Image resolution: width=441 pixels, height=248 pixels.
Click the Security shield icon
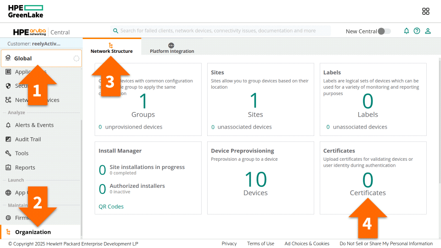pos(8,86)
